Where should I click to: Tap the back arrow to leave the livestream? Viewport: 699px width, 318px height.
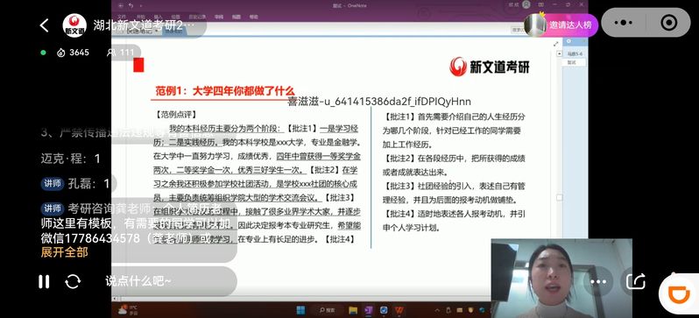(44, 25)
